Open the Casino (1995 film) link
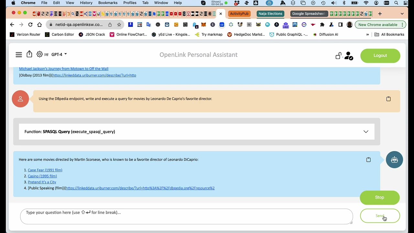The image size is (414, 233). [42, 176]
